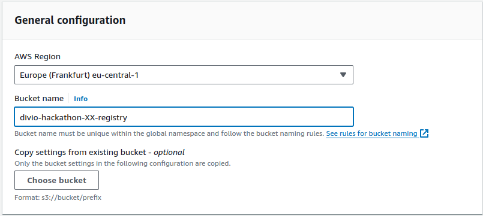483x216 pixels.
Task: Click Copy settings from existing bucket label
Action: click(100, 153)
